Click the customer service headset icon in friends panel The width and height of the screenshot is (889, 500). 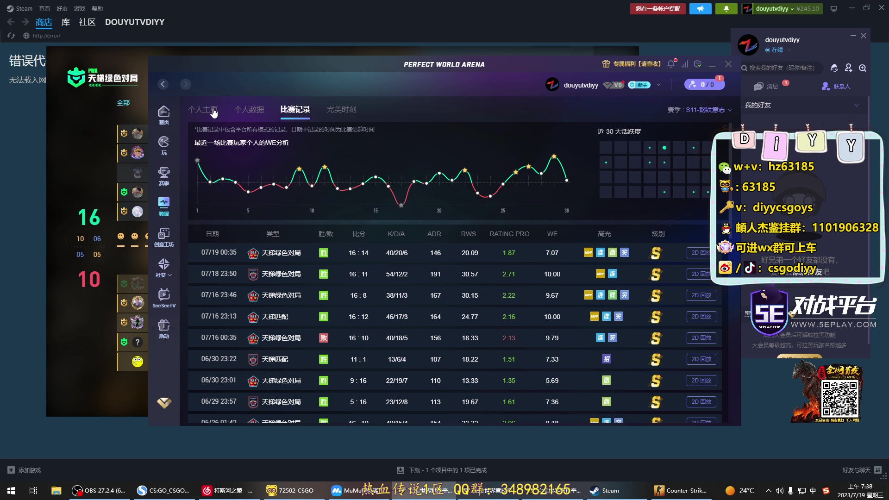click(834, 68)
